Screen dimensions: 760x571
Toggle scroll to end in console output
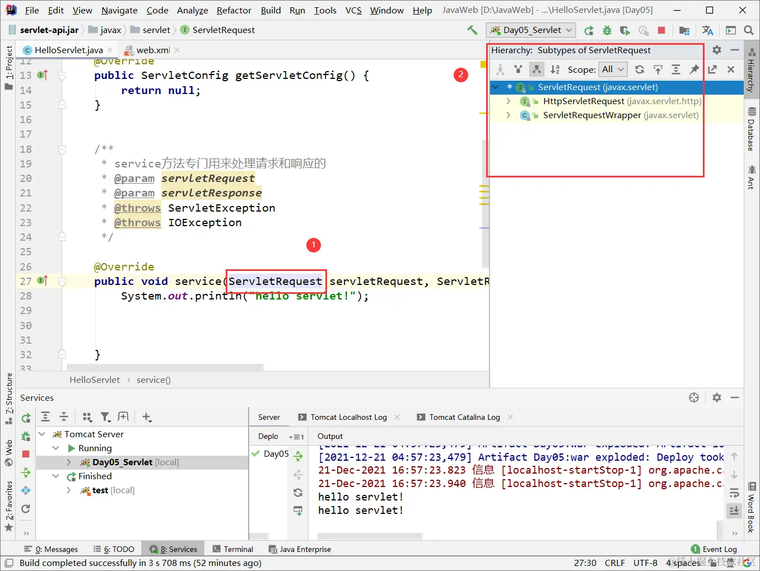click(734, 510)
